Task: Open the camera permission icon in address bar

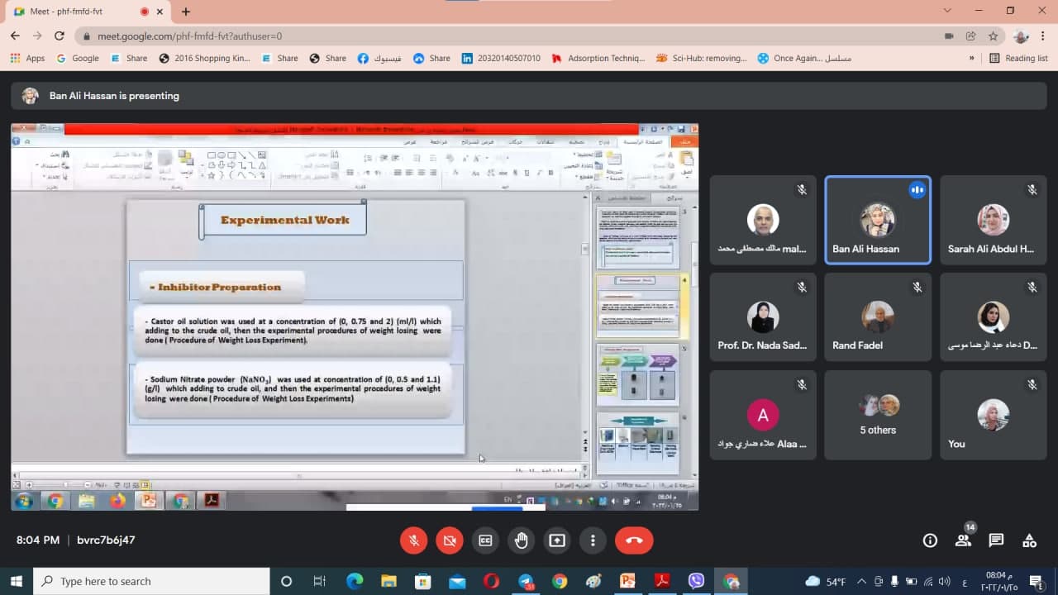Action: point(949,36)
